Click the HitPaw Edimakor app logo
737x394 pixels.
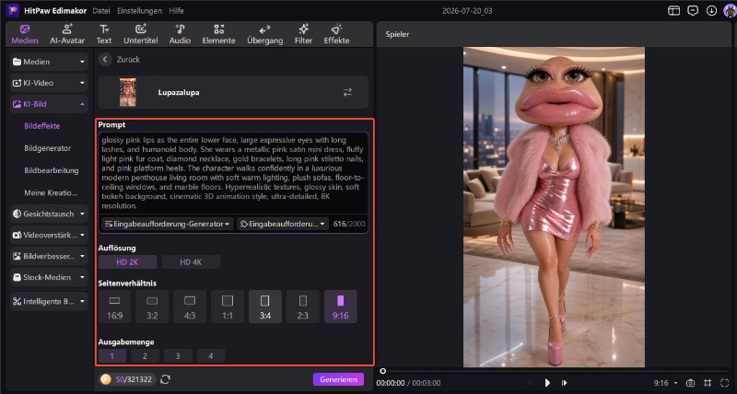[x=12, y=10]
